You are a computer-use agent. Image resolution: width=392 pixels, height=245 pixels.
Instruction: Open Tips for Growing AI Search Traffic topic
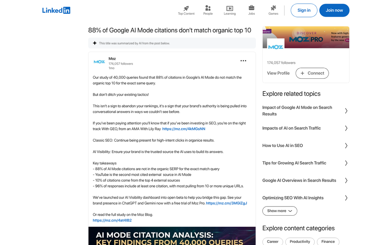[x=294, y=163]
